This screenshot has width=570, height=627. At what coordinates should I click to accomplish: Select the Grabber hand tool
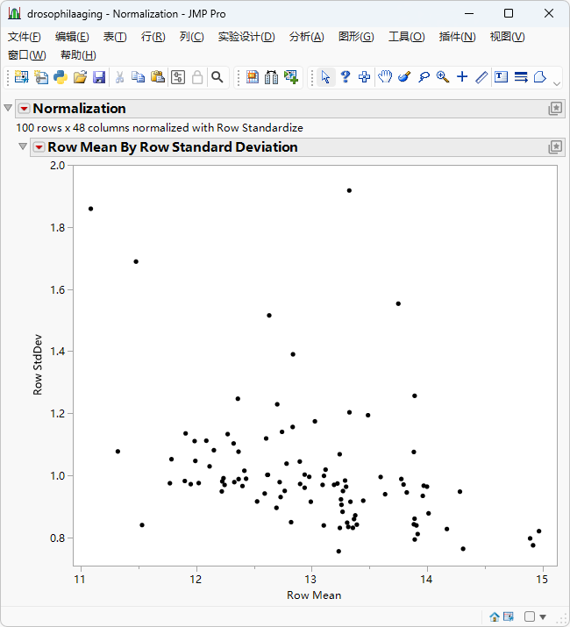coord(385,77)
